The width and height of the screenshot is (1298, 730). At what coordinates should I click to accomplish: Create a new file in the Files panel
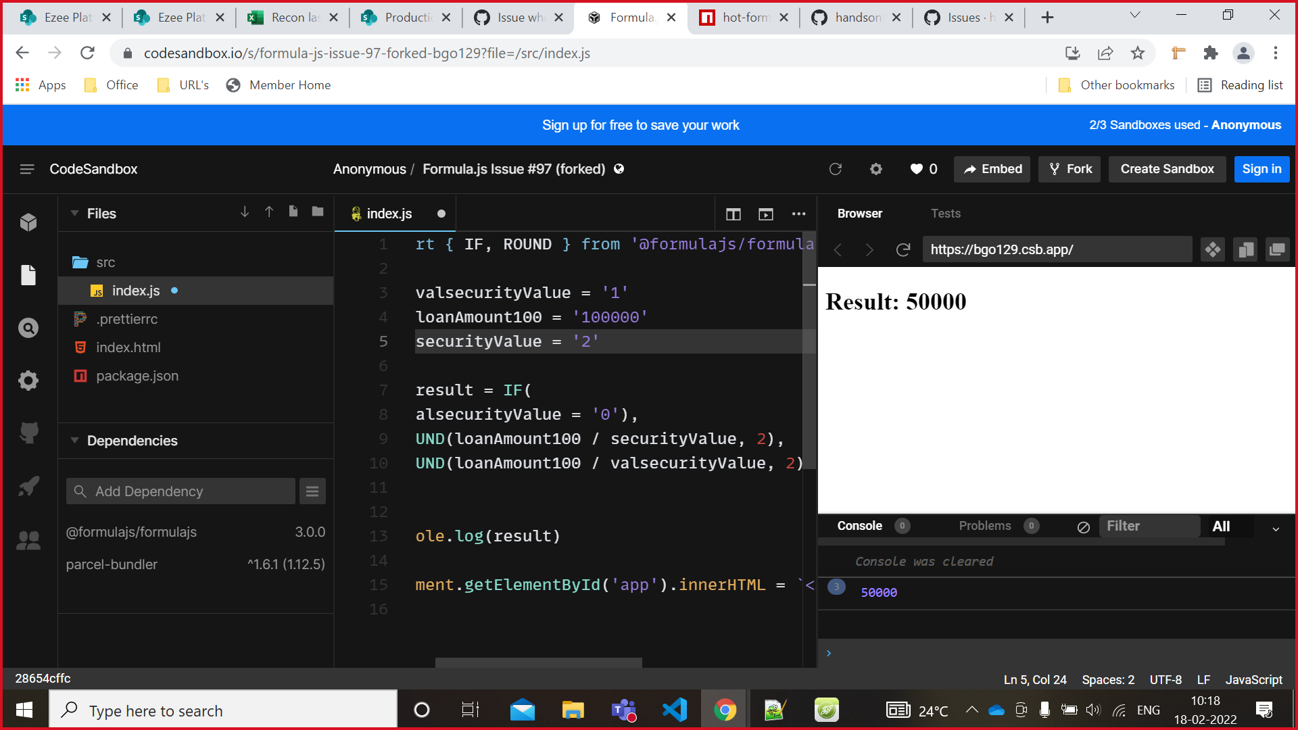point(293,211)
